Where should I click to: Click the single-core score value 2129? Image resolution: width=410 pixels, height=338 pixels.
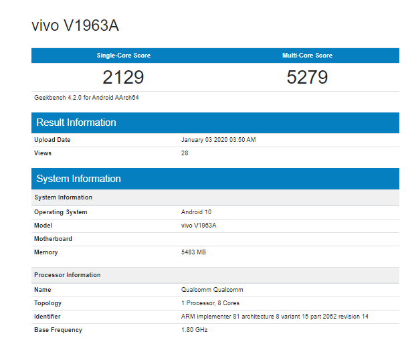(x=123, y=77)
